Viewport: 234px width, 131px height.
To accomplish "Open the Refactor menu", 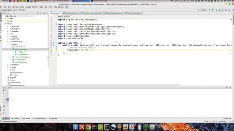I will pyautogui.click(x=35, y=7).
